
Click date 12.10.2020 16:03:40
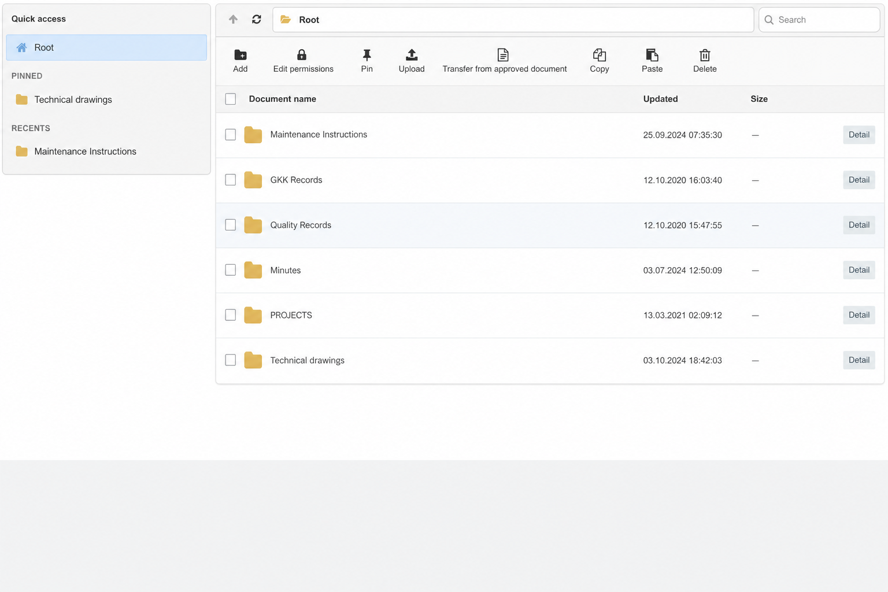682,180
